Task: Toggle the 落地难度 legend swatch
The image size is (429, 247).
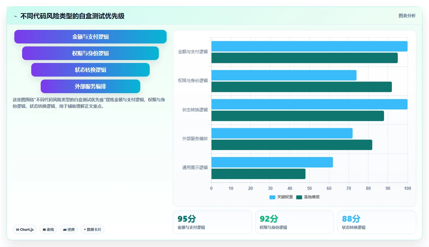Action: pyautogui.click(x=299, y=197)
